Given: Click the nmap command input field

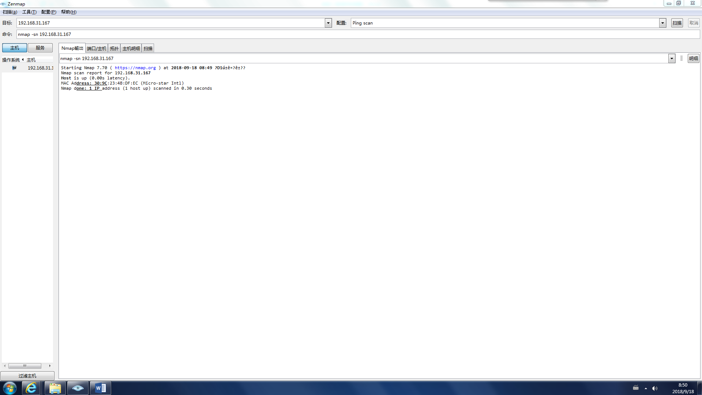Looking at the screenshot, I should click(358, 34).
